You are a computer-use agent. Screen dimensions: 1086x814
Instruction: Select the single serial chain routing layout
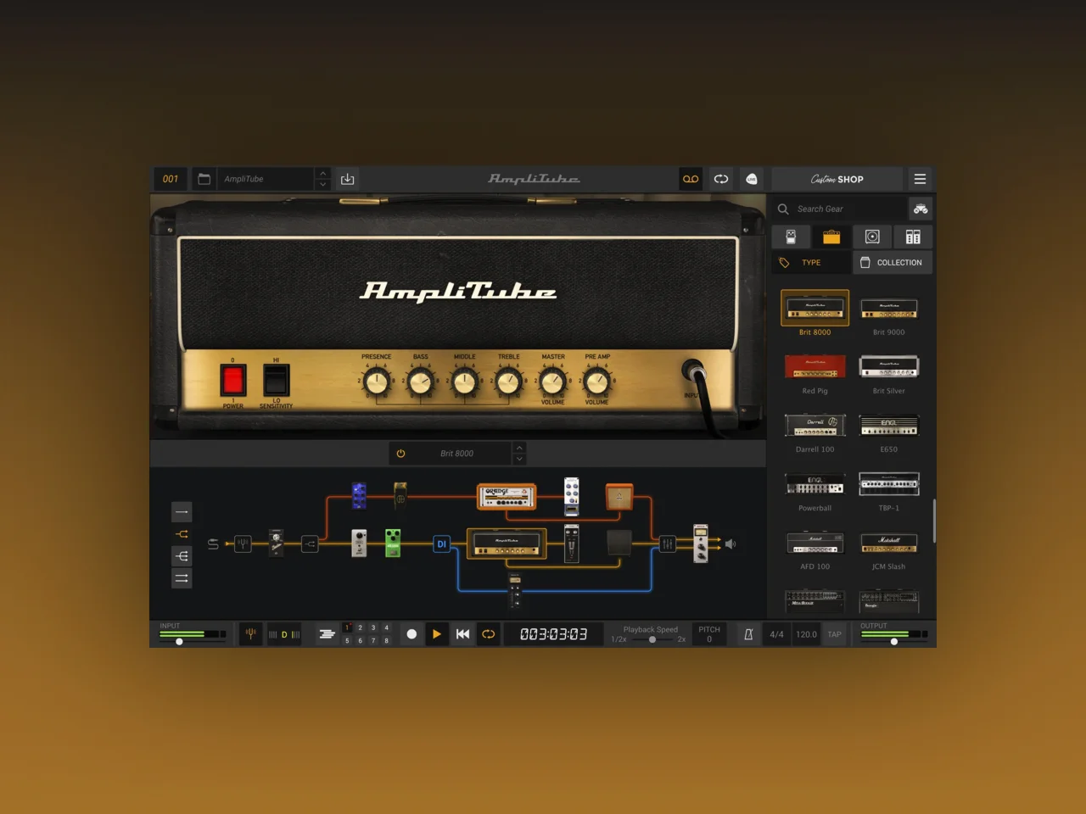pyautogui.click(x=182, y=512)
